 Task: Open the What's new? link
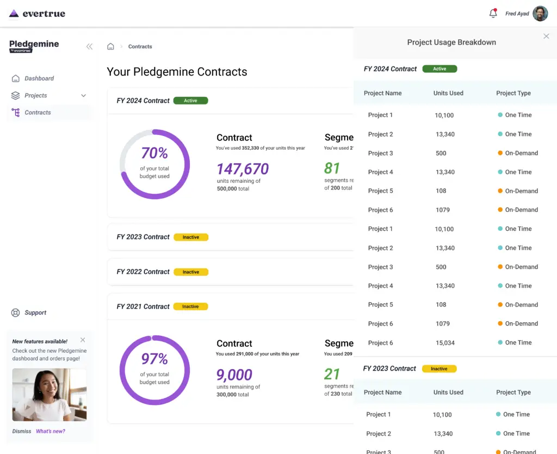tap(51, 431)
